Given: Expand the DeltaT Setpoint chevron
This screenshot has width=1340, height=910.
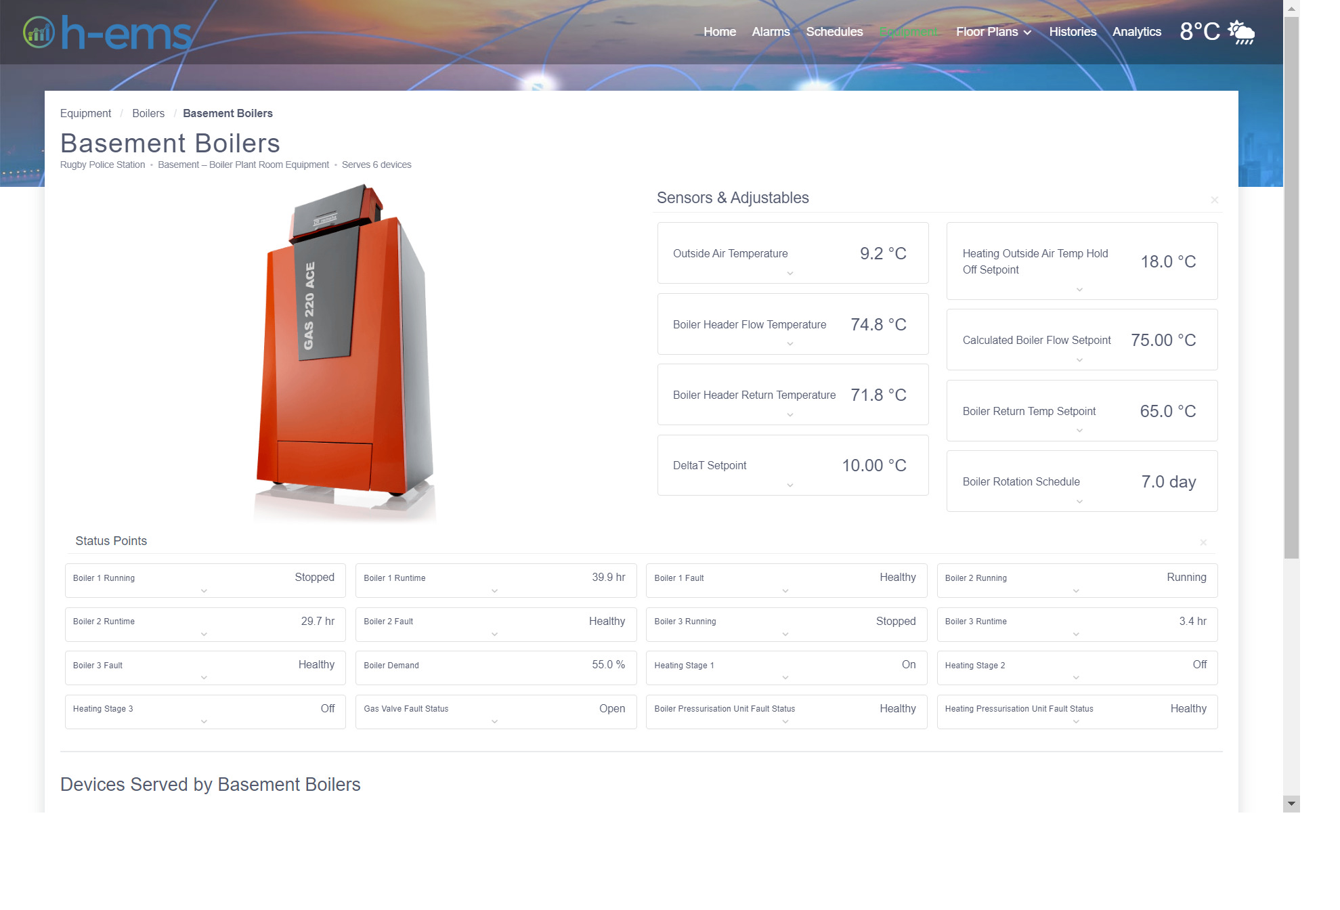Looking at the screenshot, I should click(790, 485).
